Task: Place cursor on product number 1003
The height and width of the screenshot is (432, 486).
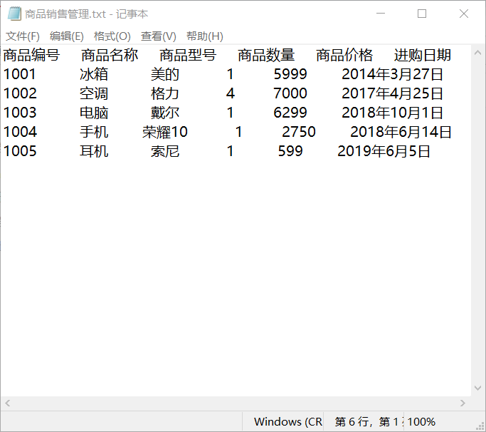Action: coord(20,113)
